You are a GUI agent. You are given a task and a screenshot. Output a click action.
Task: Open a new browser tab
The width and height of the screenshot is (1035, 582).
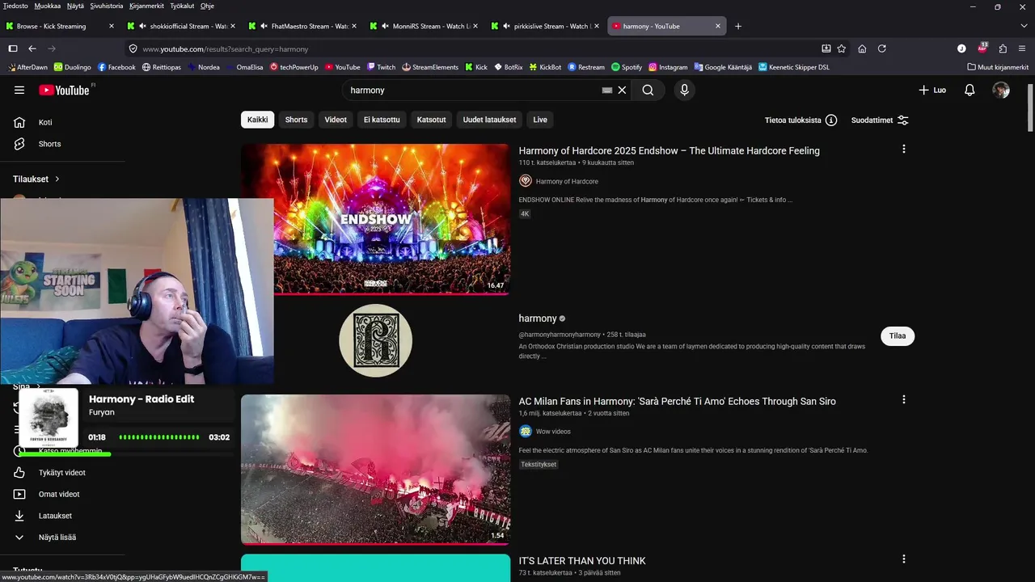[x=737, y=26]
